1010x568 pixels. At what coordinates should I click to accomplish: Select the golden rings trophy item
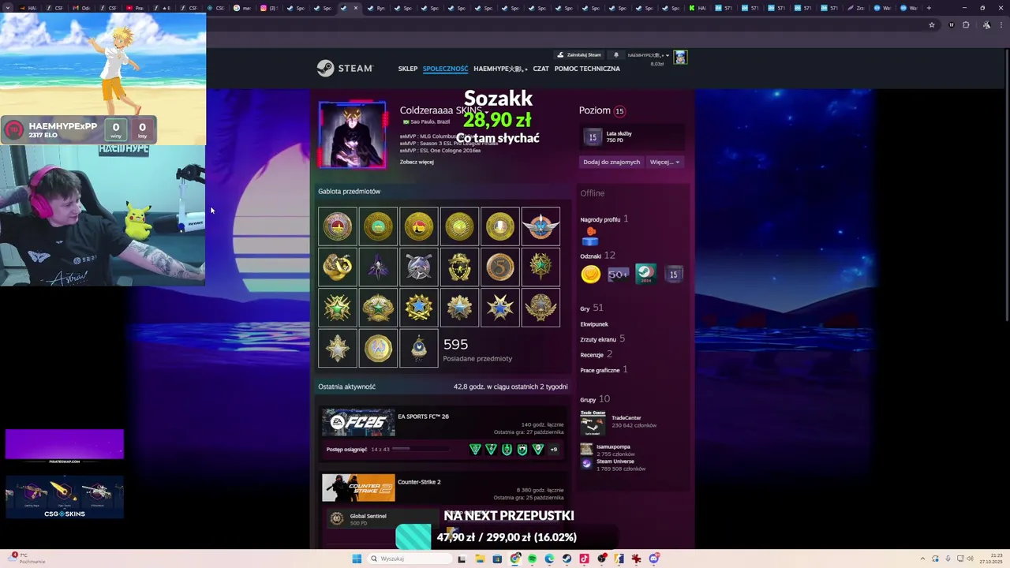[338, 267]
